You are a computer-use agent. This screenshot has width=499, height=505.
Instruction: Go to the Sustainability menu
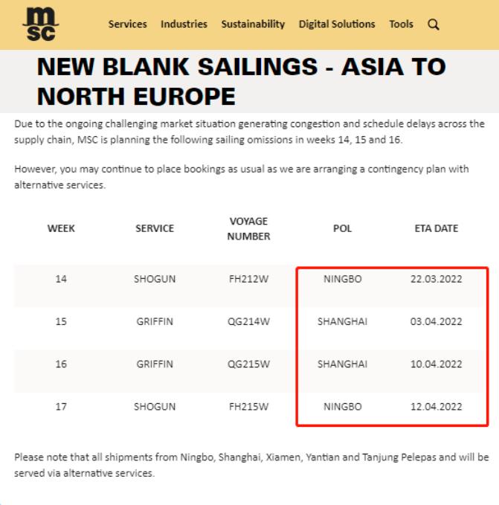253,25
